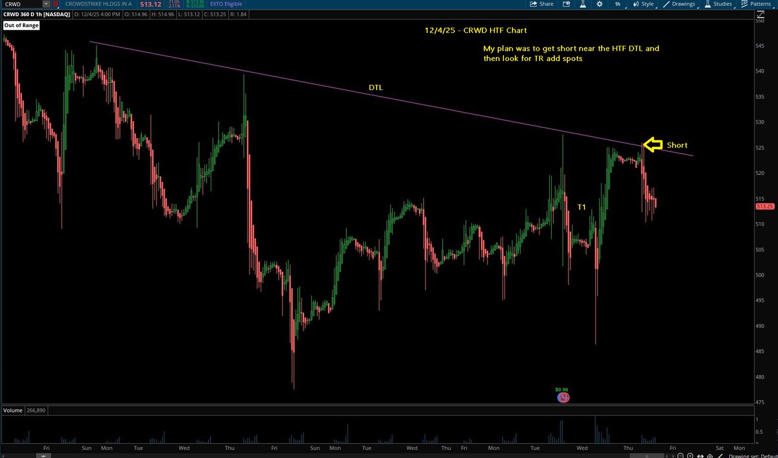Click CROWDSTRIKE HLDGS IN A company name

click(99, 4)
